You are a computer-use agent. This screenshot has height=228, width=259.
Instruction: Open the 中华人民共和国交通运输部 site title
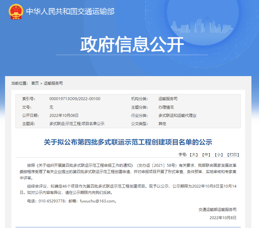pyautogui.click(x=70, y=12)
